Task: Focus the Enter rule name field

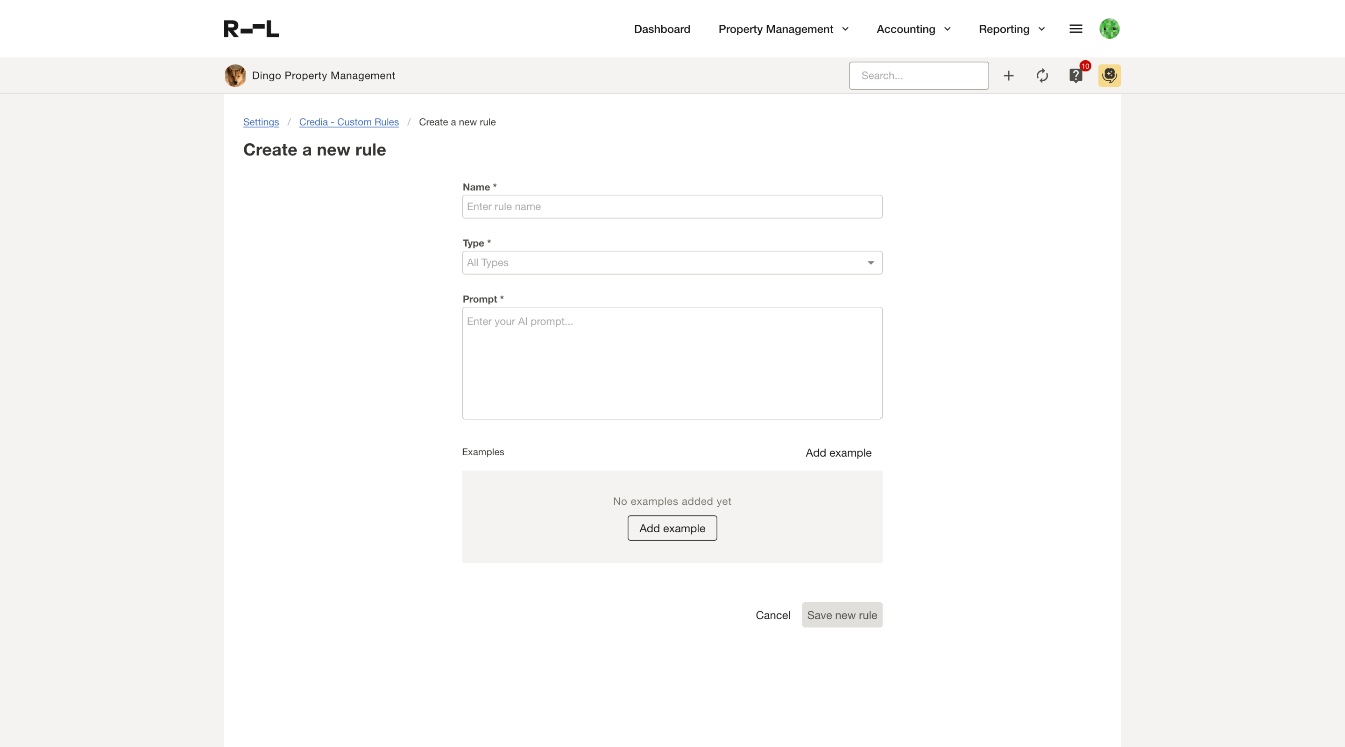Action: tap(672, 207)
